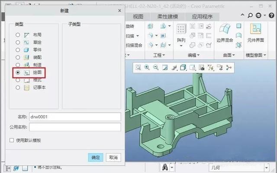Toggle the spin center icon
277x173 pixels.
(x=229, y=67)
